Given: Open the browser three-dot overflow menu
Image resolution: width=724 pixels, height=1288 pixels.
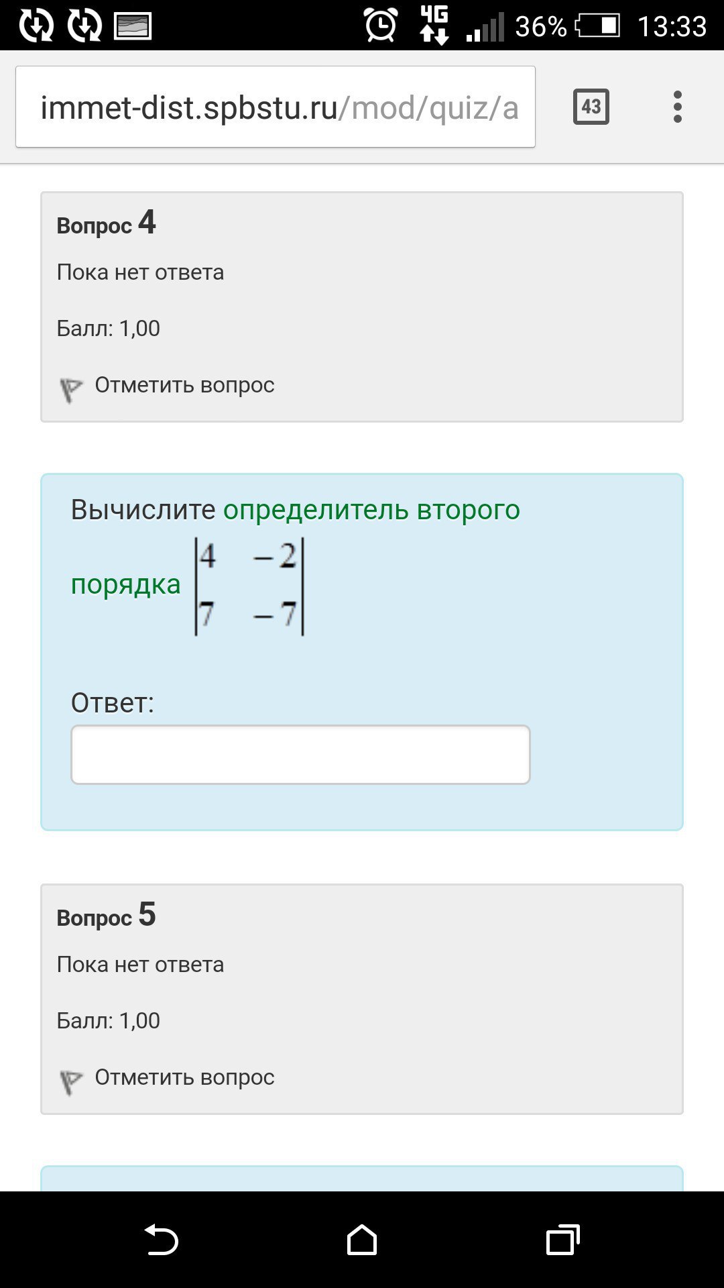Looking at the screenshot, I should pos(678,107).
